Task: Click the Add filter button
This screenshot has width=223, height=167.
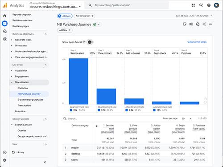Action: 65,30
